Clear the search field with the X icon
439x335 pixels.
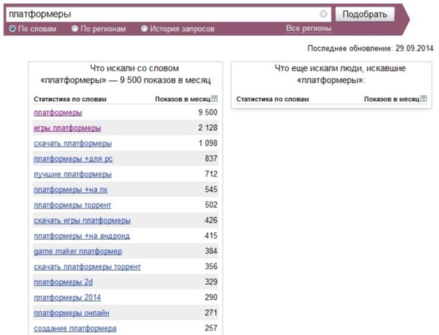tap(323, 13)
